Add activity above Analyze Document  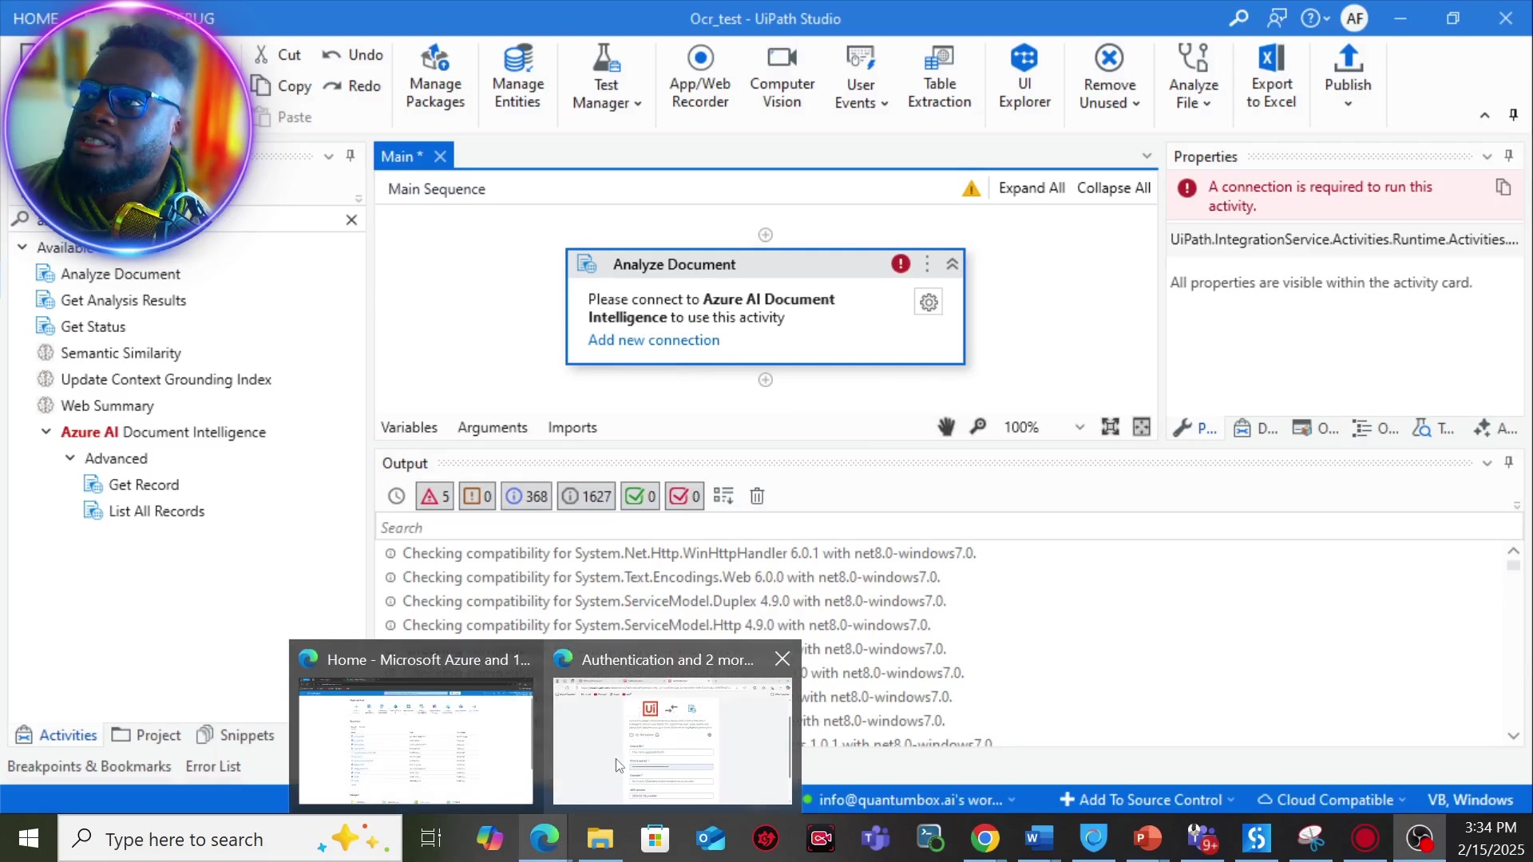(766, 235)
